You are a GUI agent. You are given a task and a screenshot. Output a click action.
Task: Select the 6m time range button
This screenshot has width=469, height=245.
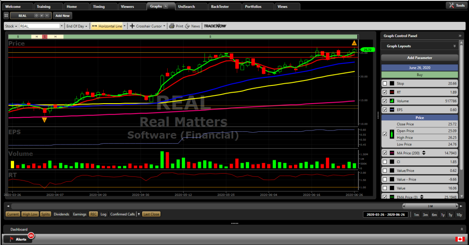pos(434,215)
